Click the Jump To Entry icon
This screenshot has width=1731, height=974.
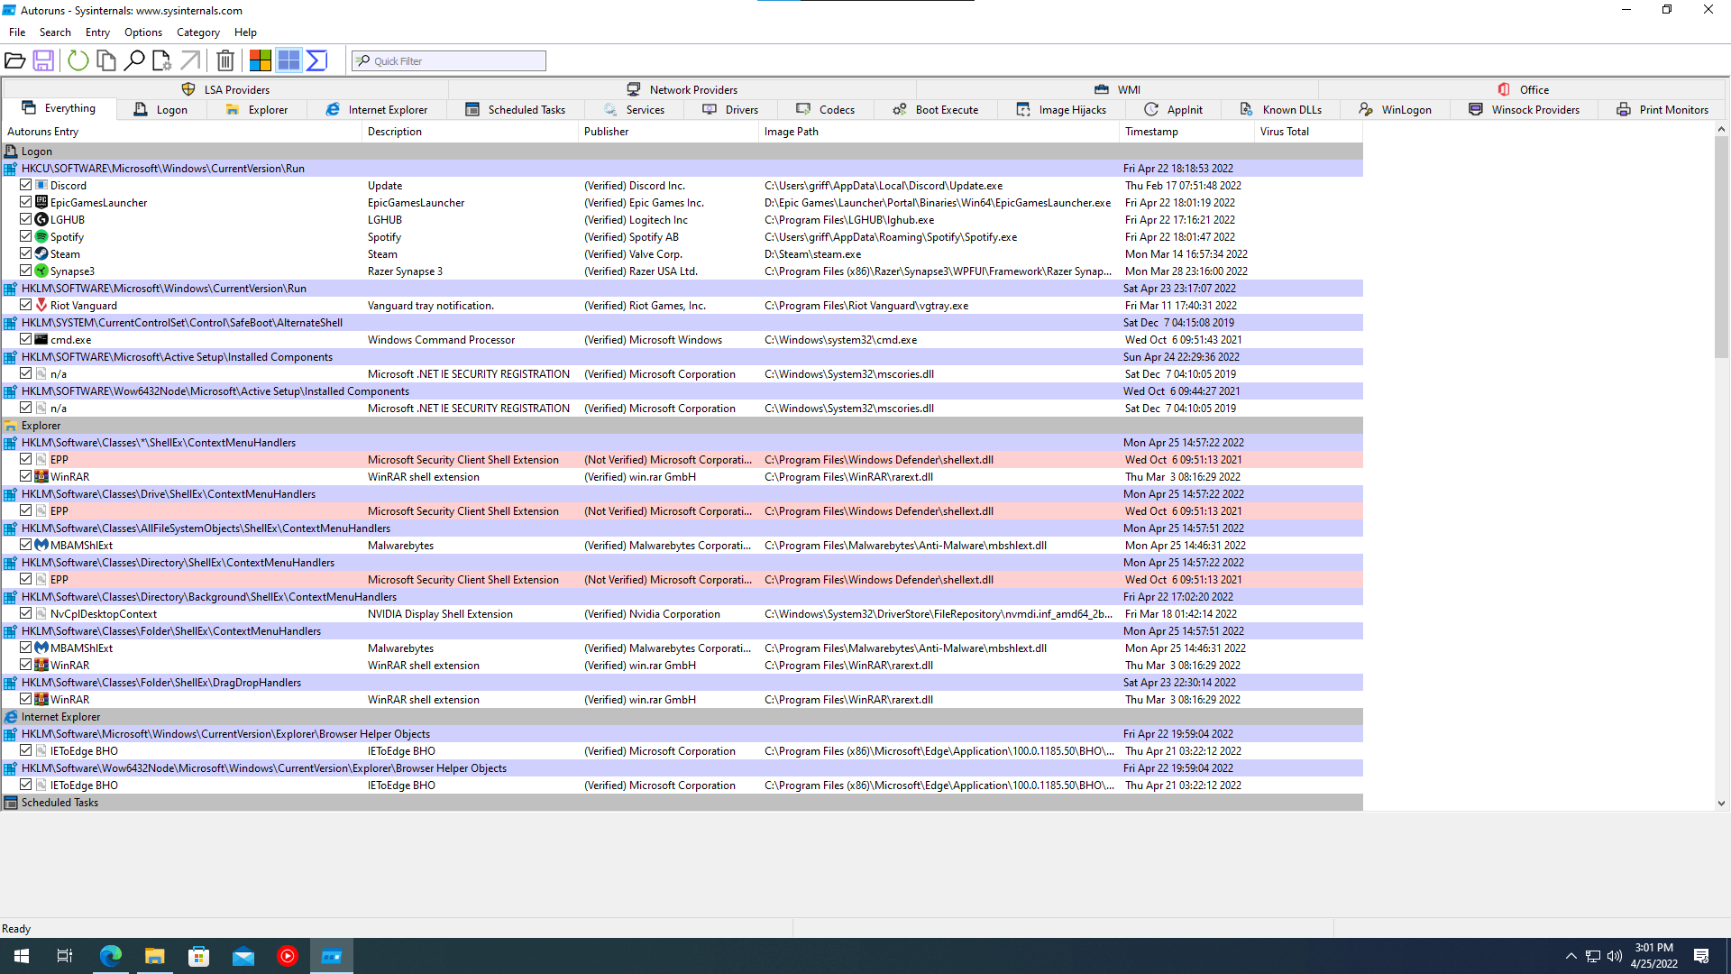[x=190, y=60]
